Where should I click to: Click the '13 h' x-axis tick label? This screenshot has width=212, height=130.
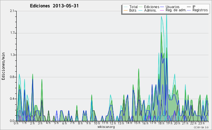coord(121,123)
